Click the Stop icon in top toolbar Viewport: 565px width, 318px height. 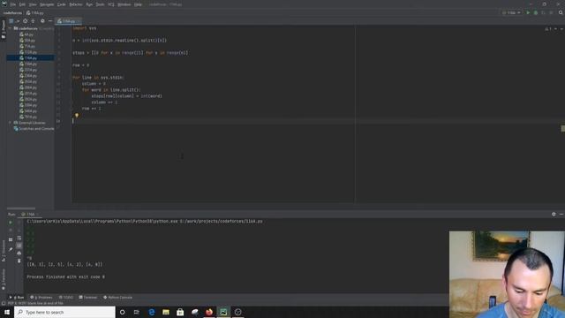pyautogui.click(x=551, y=13)
